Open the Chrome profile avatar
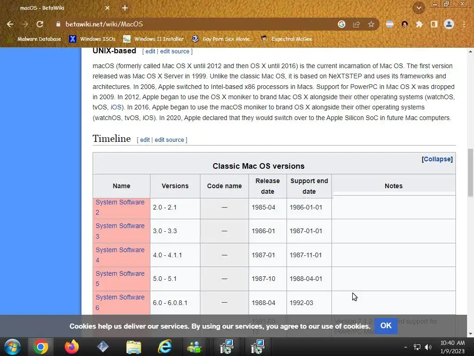Viewport: 474px width, 356px height. [x=449, y=24]
